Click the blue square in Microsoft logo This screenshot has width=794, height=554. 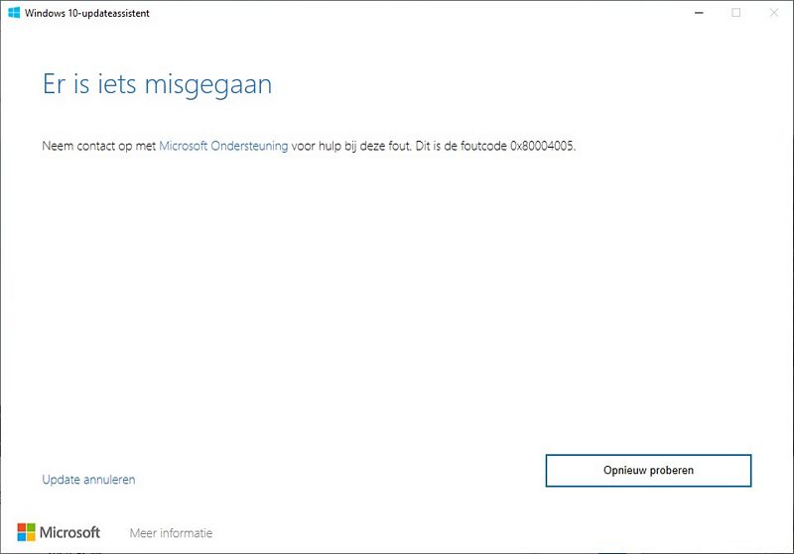click(21, 537)
